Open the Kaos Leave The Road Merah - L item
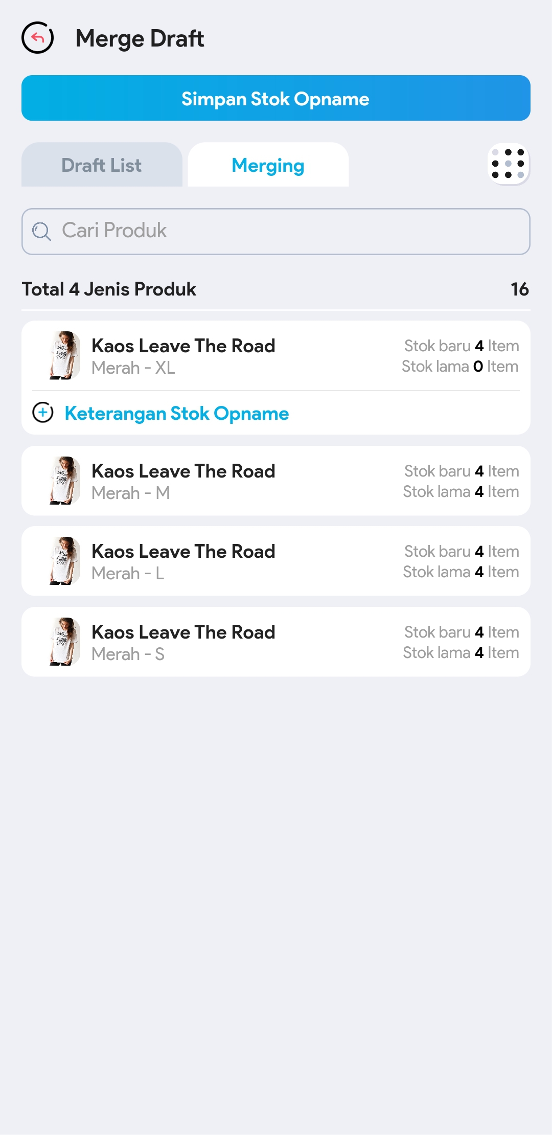The width and height of the screenshot is (552, 1135). coord(183,561)
